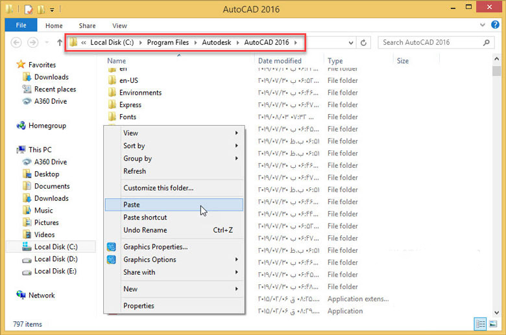Expand arrow after AutoCAD 2016 breadcrumb
Screen dimensions: 506x335
296,43
